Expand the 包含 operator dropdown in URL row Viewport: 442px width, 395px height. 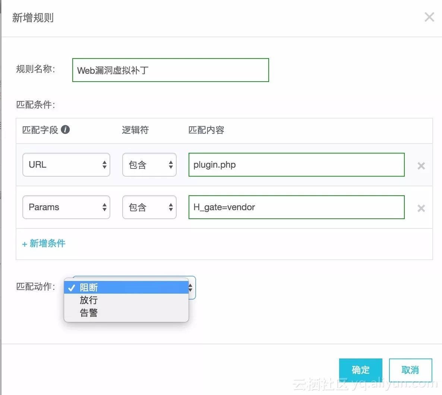pos(149,165)
